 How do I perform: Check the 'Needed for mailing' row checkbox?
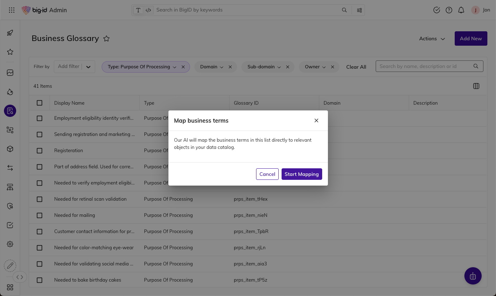point(40,215)
